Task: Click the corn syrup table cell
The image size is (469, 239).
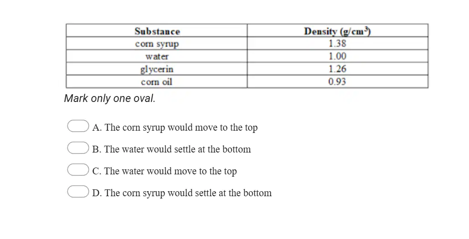Action: point(157,44)
